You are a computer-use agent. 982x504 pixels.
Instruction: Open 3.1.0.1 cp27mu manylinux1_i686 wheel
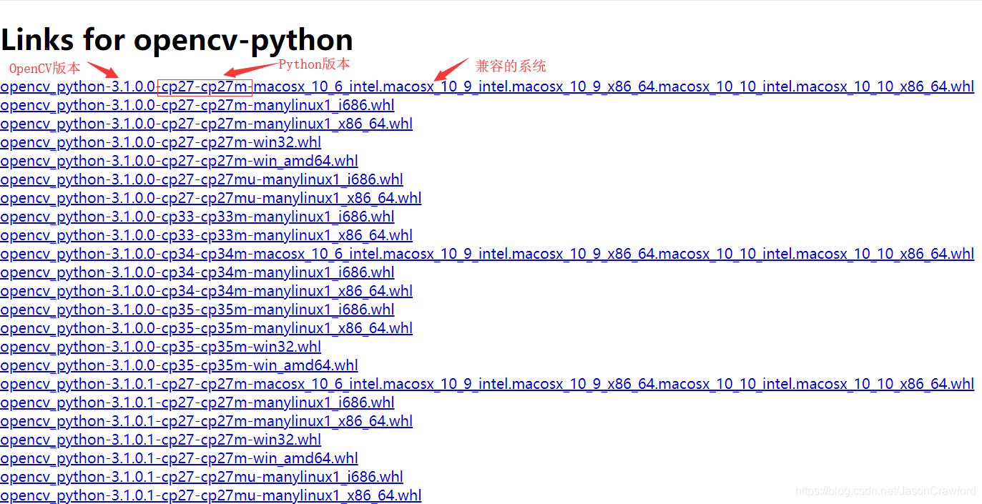click(202, 477)
